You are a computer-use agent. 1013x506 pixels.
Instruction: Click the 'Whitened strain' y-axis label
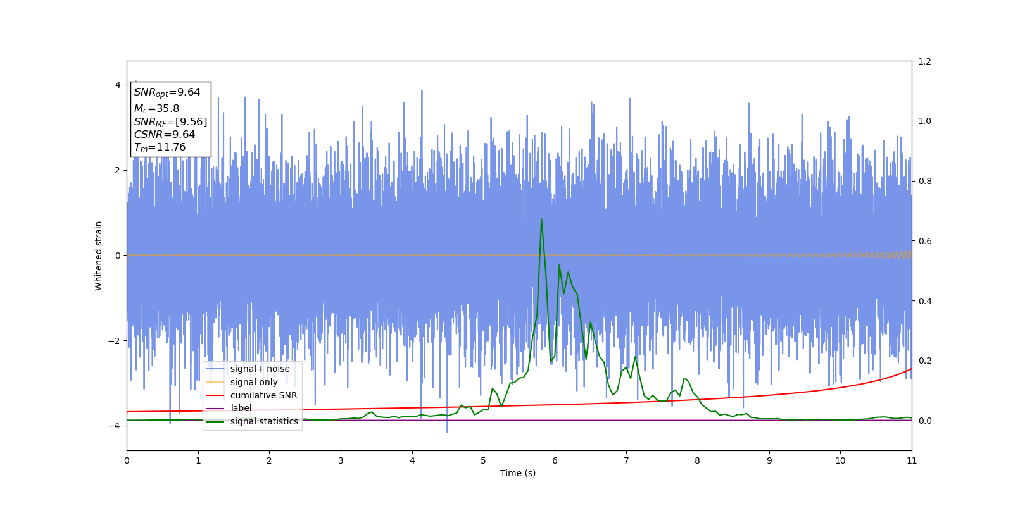tap(99, 256)
